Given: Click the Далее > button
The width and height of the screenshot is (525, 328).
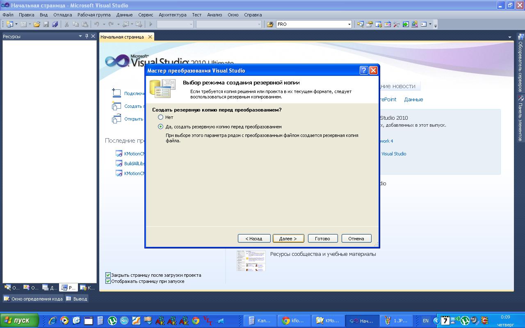Looking at the screenshot, I should 288,239.
